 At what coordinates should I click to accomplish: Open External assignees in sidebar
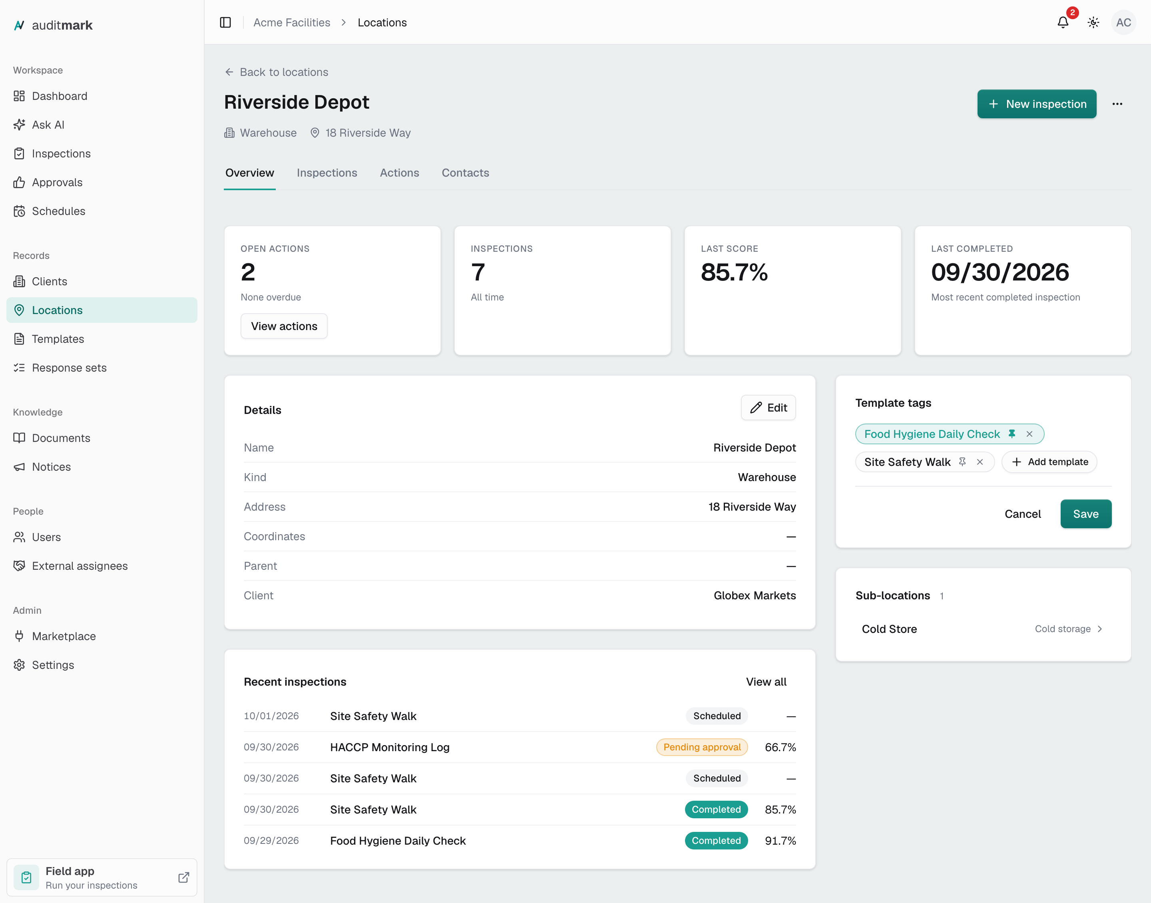coord(102,566)
